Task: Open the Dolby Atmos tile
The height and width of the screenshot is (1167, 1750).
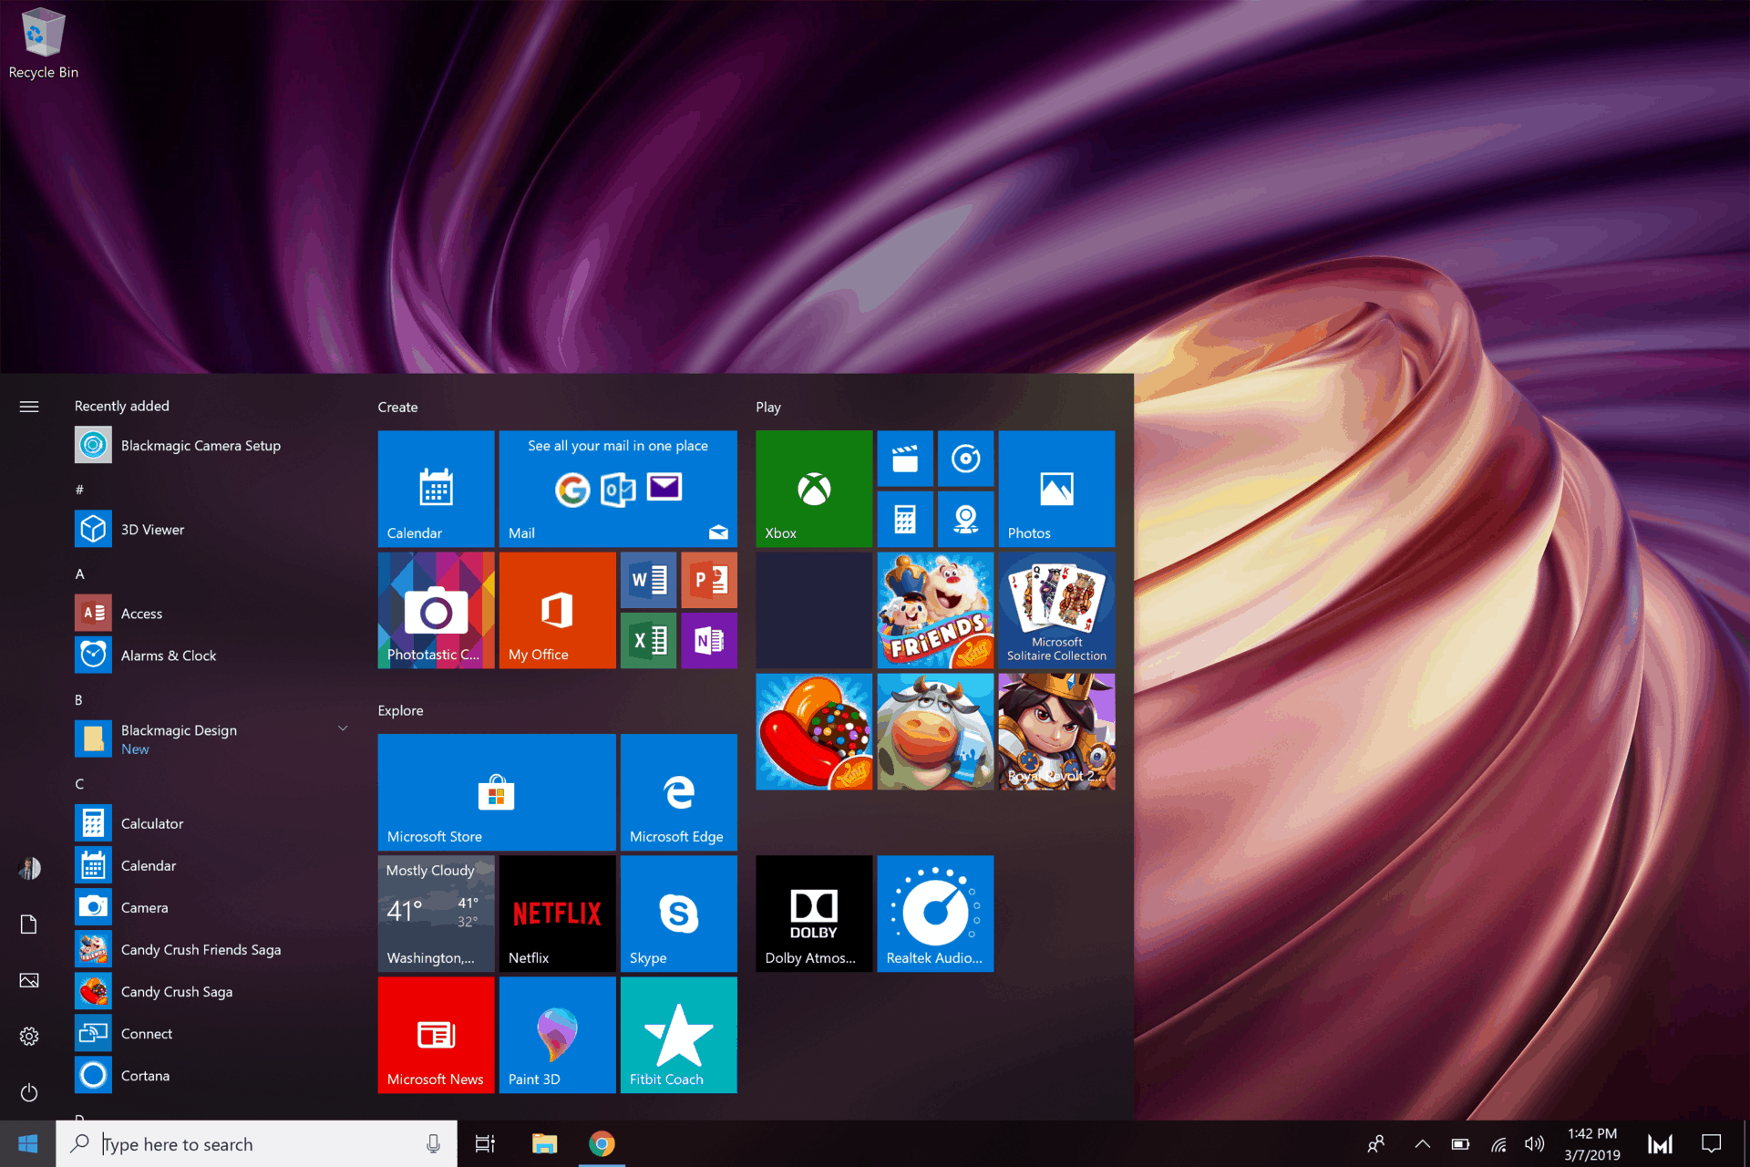Action: point(813,914)
